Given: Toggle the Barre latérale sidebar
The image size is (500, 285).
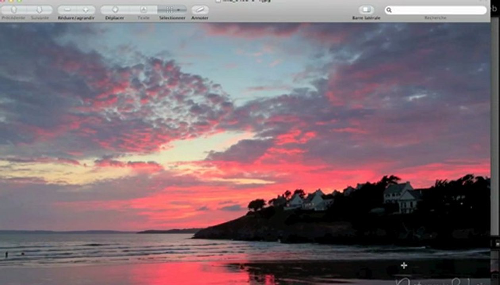Looking at the screenshot, I should tap(366, 9).
